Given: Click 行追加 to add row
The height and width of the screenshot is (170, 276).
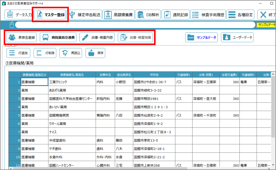Looking at the screenshot, I should point(18,53).
